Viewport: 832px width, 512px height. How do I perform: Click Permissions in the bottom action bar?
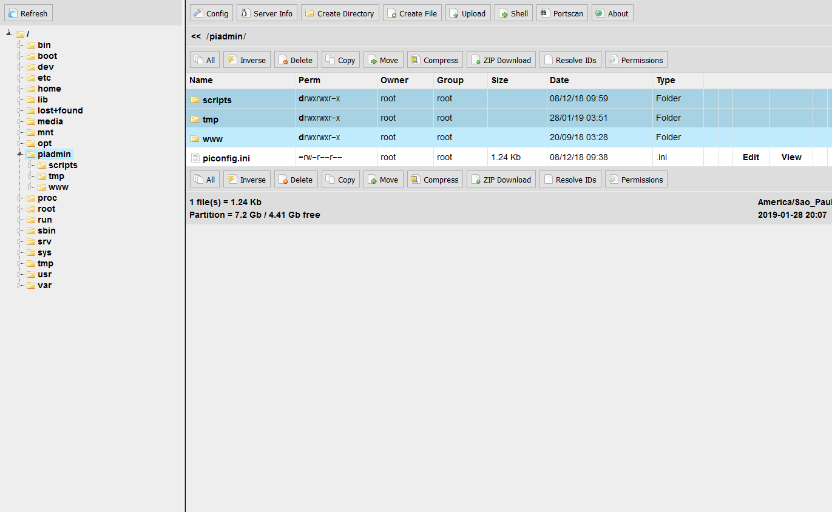point(636,180)
